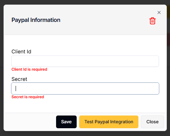
Task: Focus the Client Id input field
Action: coord(85,61)
